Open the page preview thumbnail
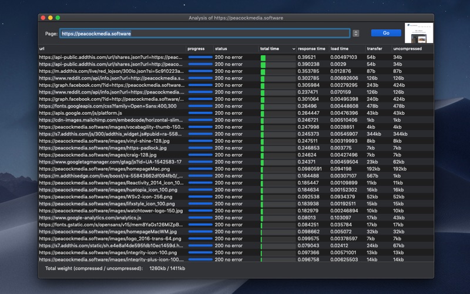 [419, 33]
